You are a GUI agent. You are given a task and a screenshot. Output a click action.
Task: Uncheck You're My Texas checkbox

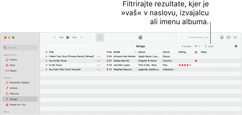46,61
